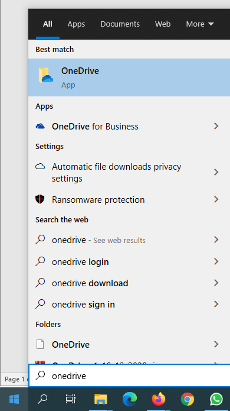Click the onedrive search input field

pyautogui.click(x=130, y=376)
